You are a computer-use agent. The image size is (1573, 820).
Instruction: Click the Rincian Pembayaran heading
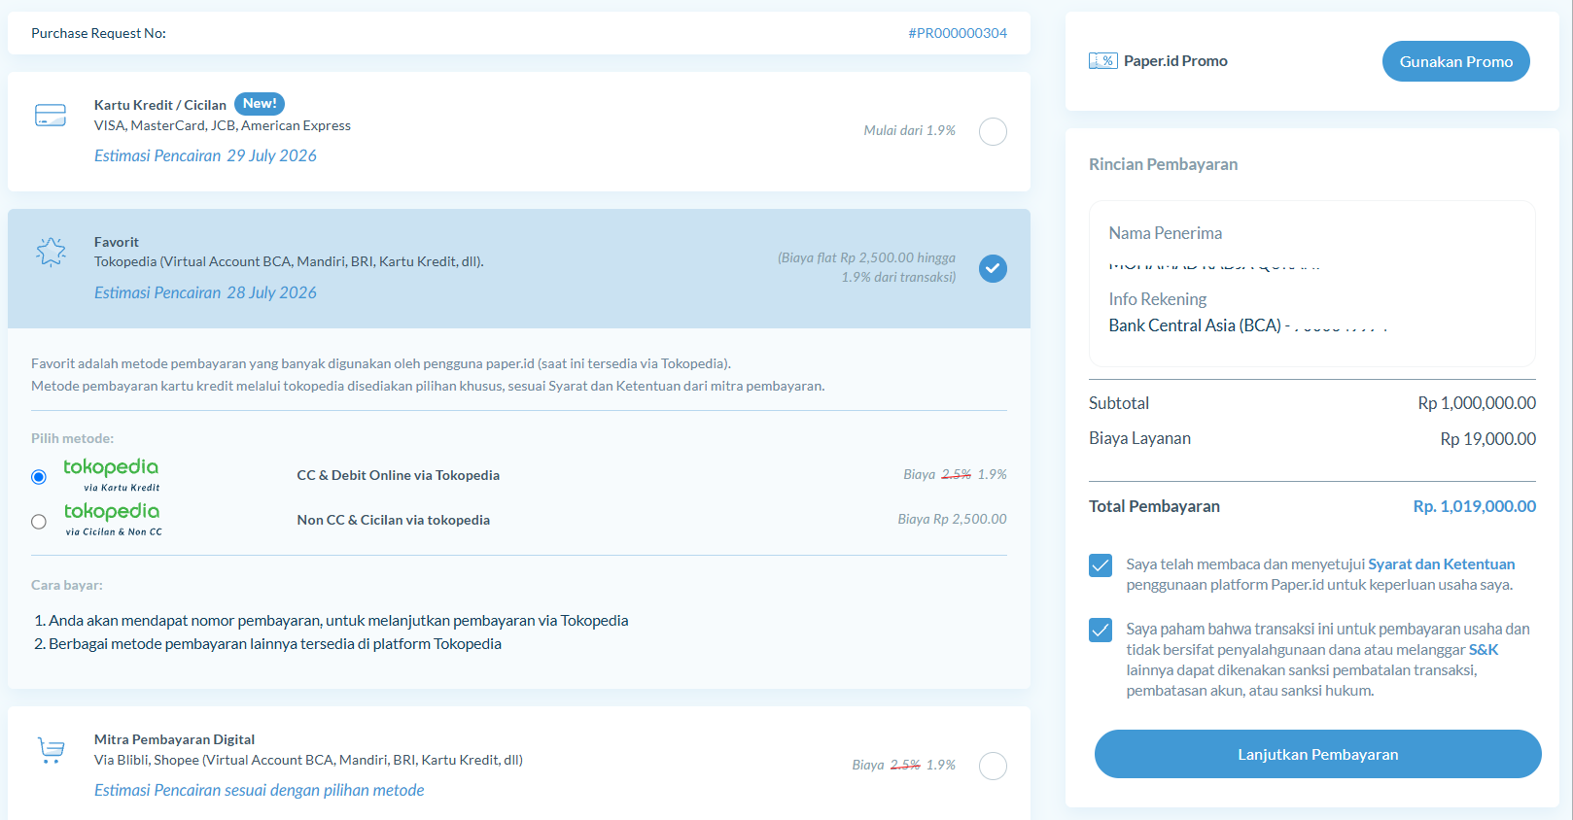(1164, 164)
